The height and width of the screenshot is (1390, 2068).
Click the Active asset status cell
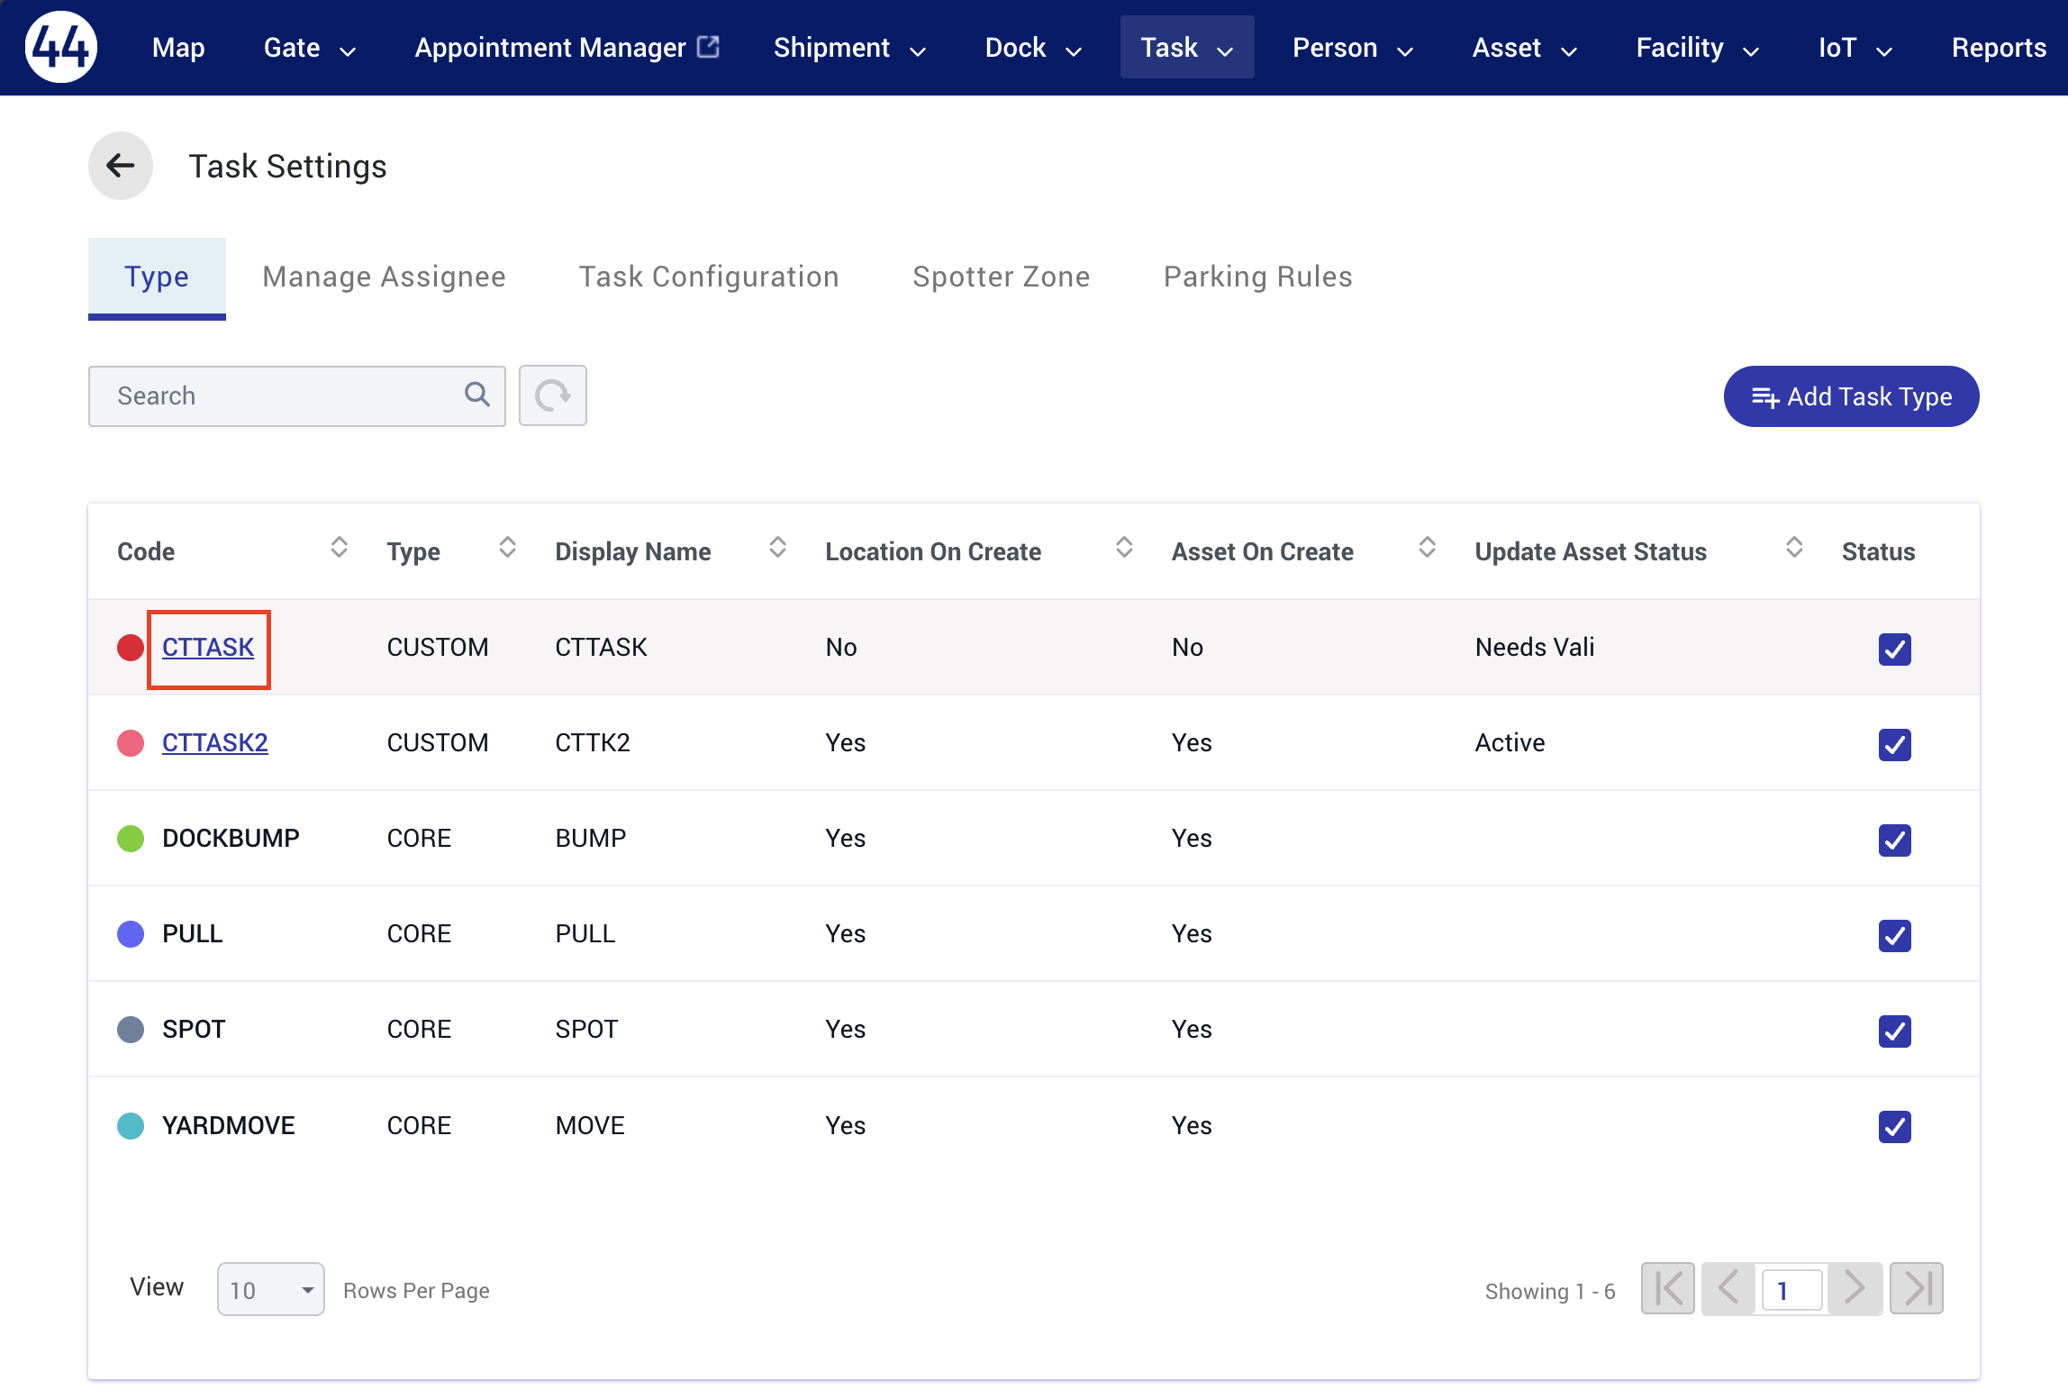click(x=1510, y=743)
